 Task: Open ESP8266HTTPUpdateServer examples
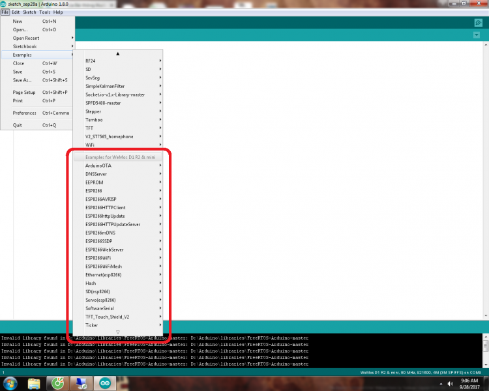(x=118, y=224)
